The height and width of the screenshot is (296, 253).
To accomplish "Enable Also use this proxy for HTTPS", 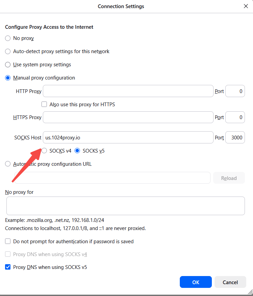I will (x=44, y=105).
